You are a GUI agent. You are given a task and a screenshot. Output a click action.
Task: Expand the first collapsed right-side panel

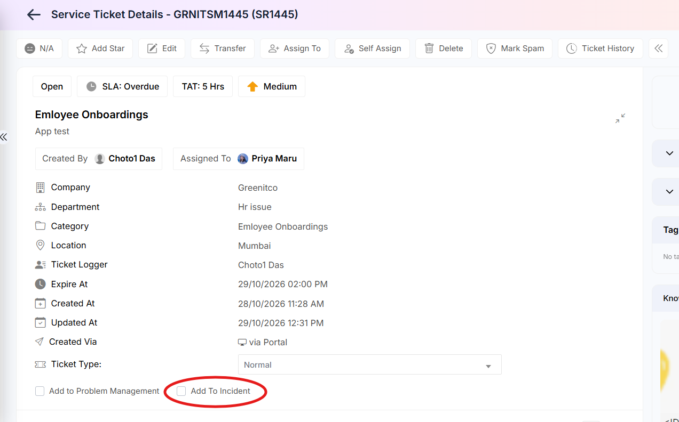coord(669,153)
